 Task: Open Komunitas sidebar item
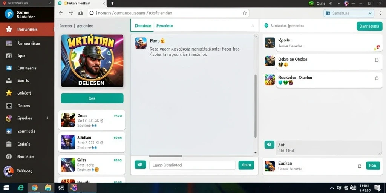point(27,44)
